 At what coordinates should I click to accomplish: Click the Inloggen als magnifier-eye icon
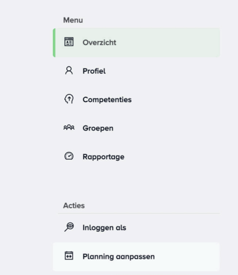coord(69,227)
